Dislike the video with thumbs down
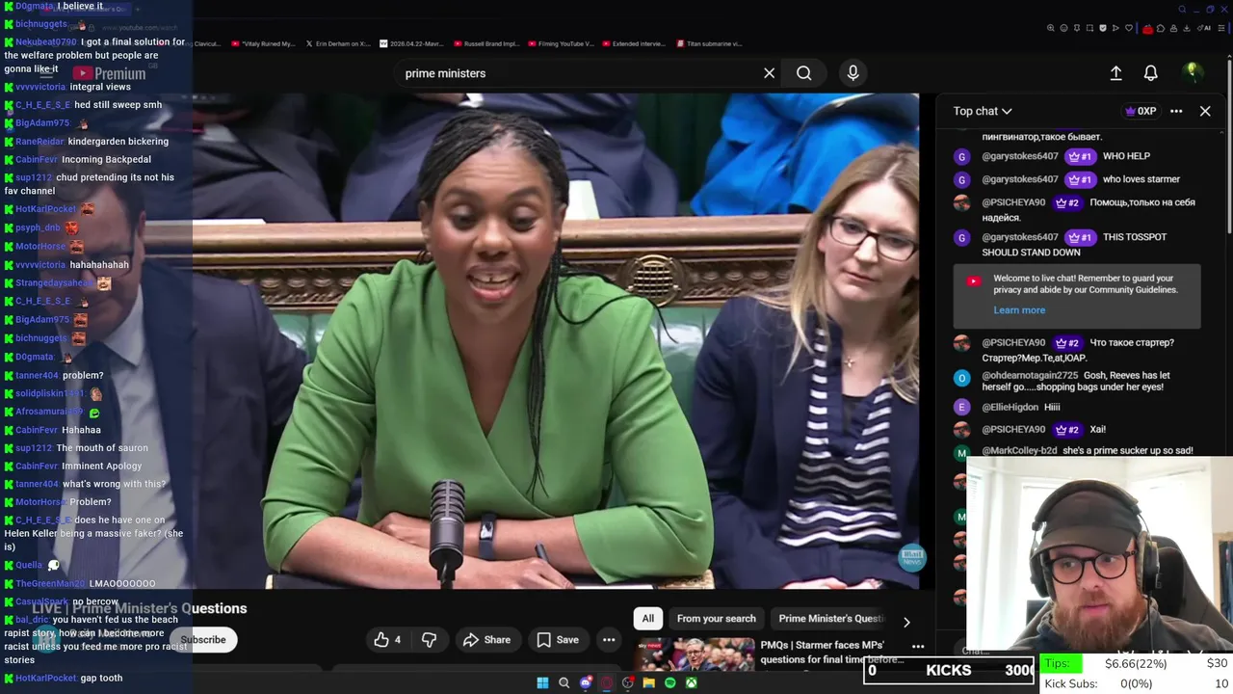 tap(430, 640)
